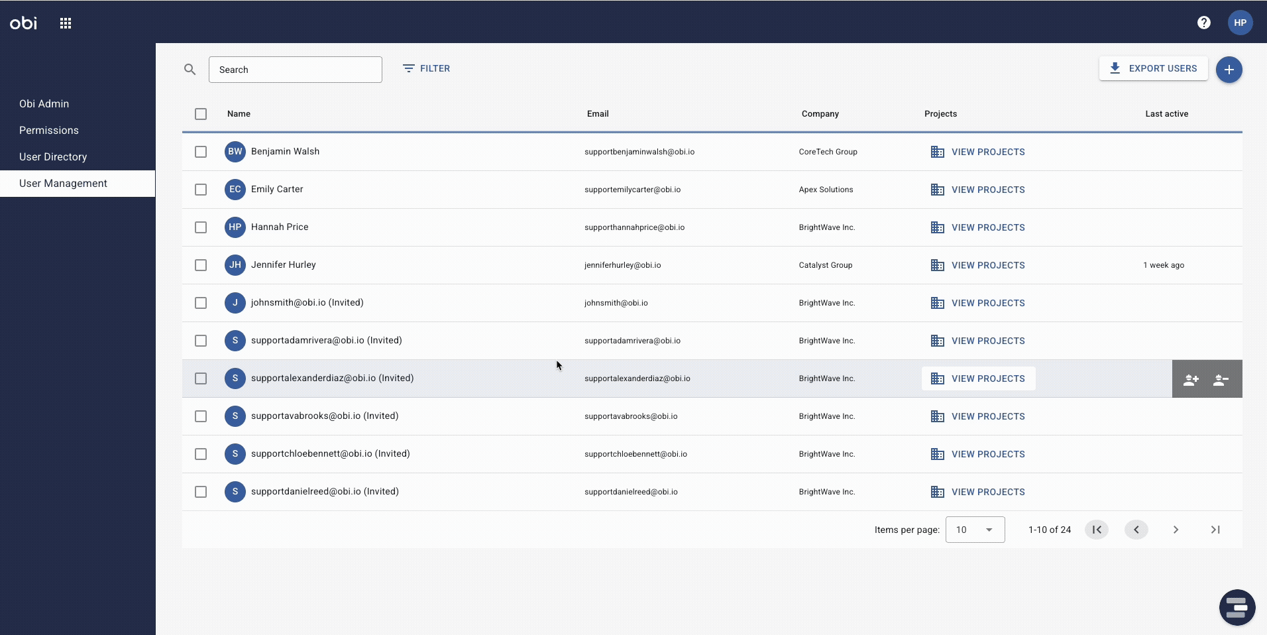The height and width of the screenshot is (635, 1267).
Task: Open the FILTER options
Action: coord(427,68)
